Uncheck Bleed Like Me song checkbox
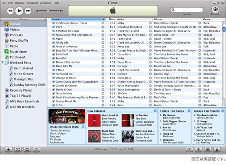Image resolution: width=226 pixels, height=165 pixels. point(53,66)
